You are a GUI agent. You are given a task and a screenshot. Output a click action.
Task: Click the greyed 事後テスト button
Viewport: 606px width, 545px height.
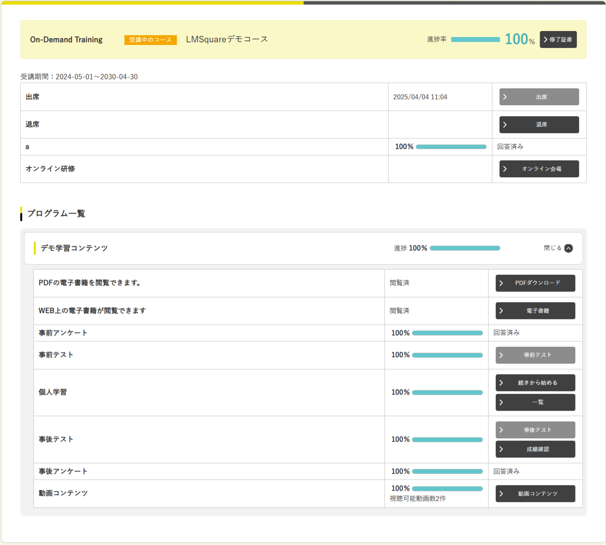535,430
